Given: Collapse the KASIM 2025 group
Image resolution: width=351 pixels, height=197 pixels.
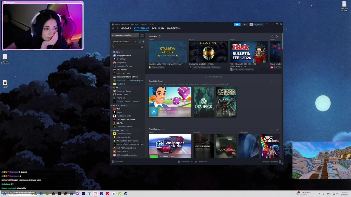Looking at the screenshot, I should pos(112,130).
